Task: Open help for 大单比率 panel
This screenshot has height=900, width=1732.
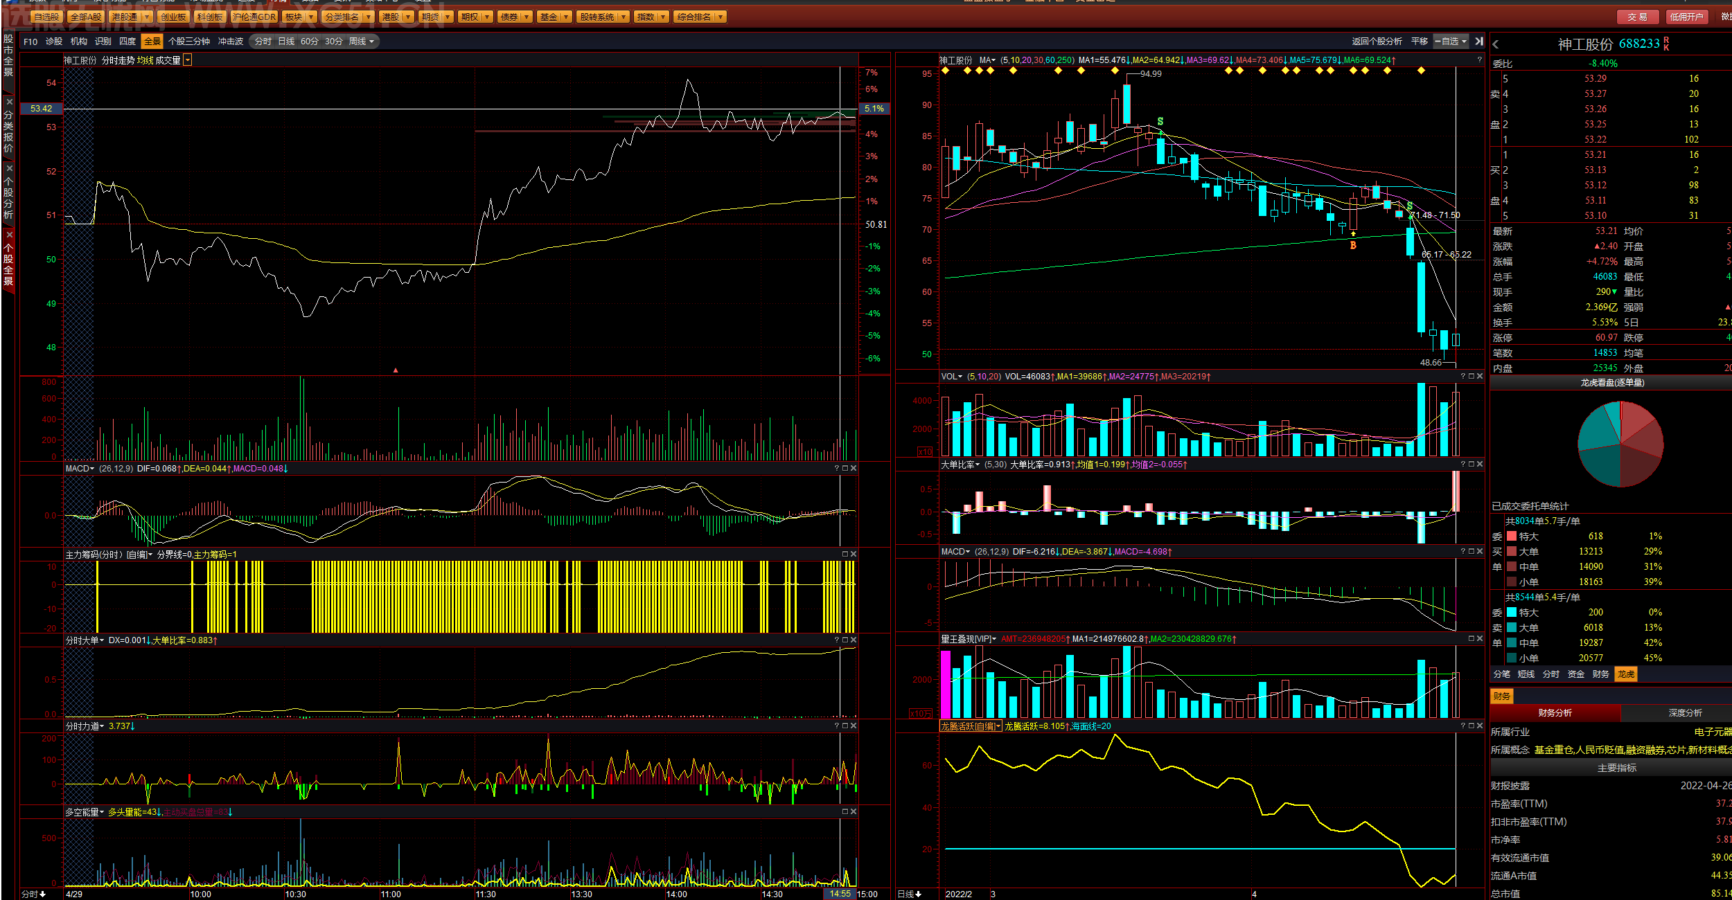Action: (x=1463, y=465)
